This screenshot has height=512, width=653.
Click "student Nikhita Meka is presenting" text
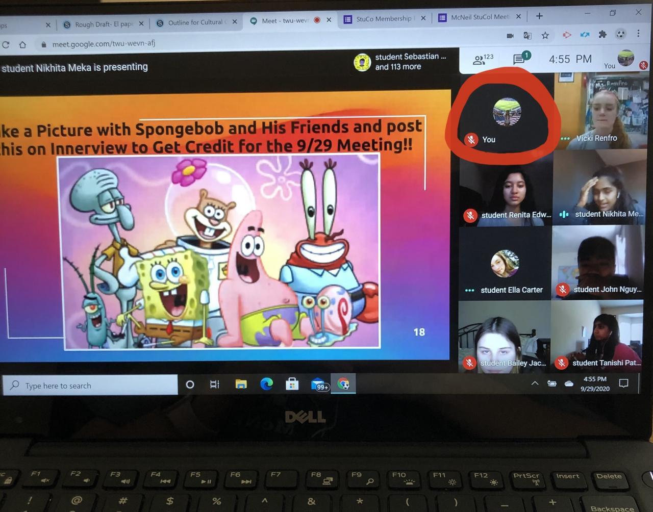75,67
